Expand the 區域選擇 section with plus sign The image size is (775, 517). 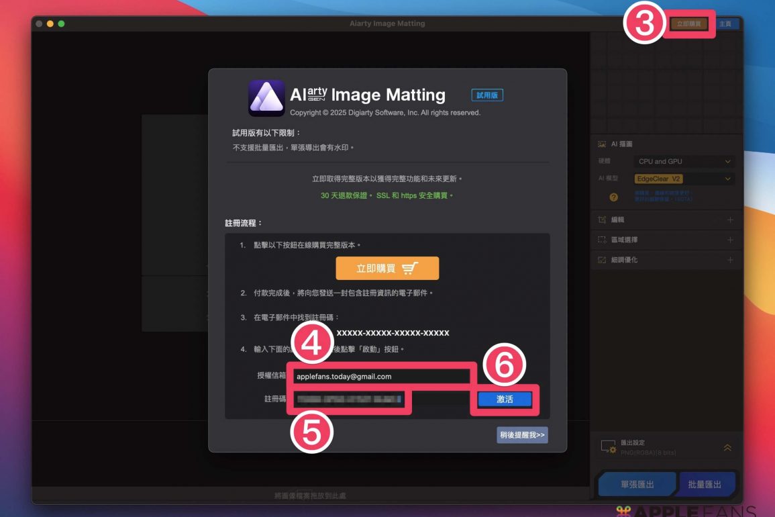point(730,240)
